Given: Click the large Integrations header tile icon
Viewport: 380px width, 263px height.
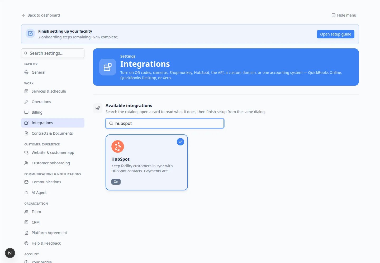Looking at the screenshot, I should click(x=108, y=67).
